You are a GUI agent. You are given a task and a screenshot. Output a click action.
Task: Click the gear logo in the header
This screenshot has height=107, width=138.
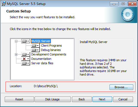pos(128,14)
